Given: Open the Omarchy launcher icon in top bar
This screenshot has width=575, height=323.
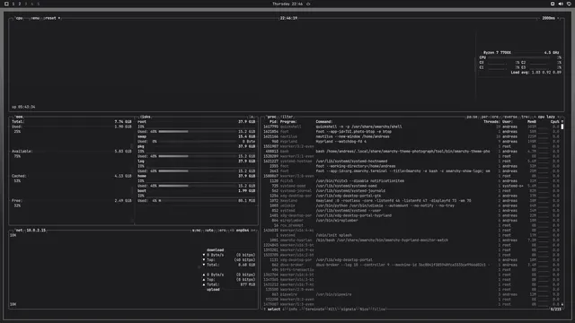Looking at the screenshot, I should tap(6, 4).
